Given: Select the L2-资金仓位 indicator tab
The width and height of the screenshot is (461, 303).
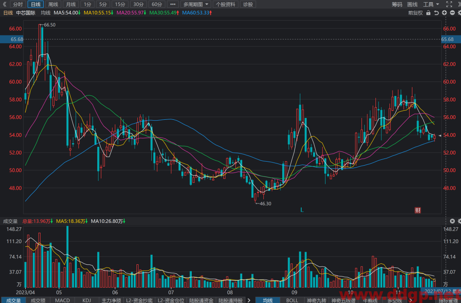Looking at the screenshot, I should (x=171, y=300).
